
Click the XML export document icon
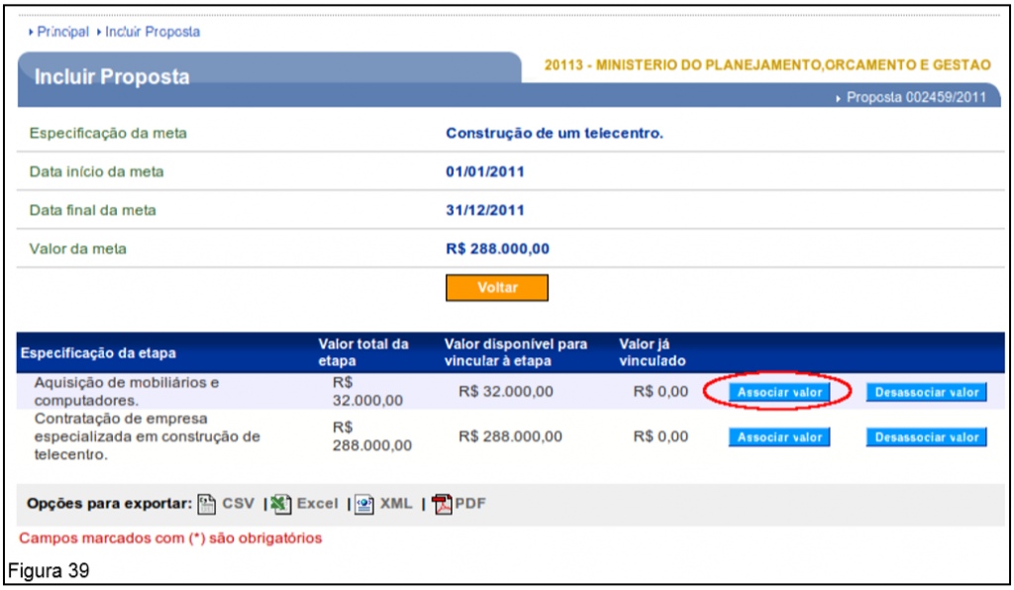363,504
